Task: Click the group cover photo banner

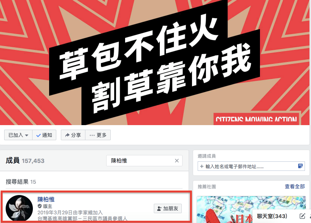Action: point(155,62)
